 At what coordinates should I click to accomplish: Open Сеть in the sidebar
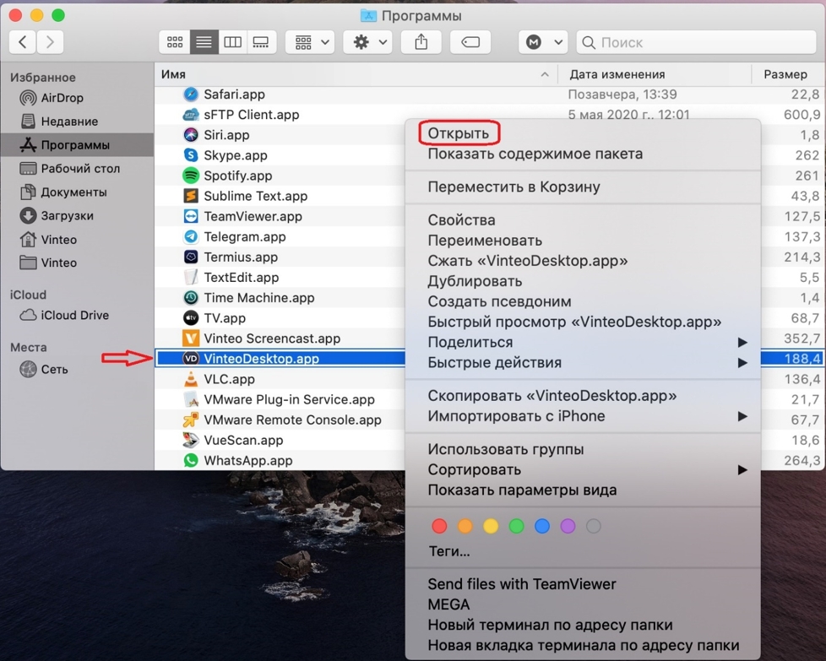click(44, 369)
